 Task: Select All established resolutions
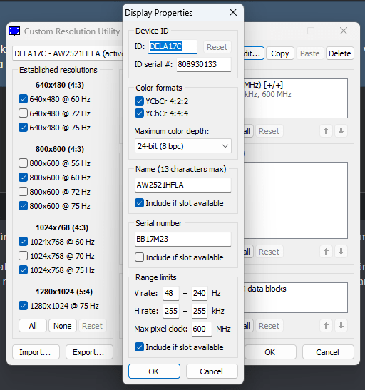click(x=33, y=326)
